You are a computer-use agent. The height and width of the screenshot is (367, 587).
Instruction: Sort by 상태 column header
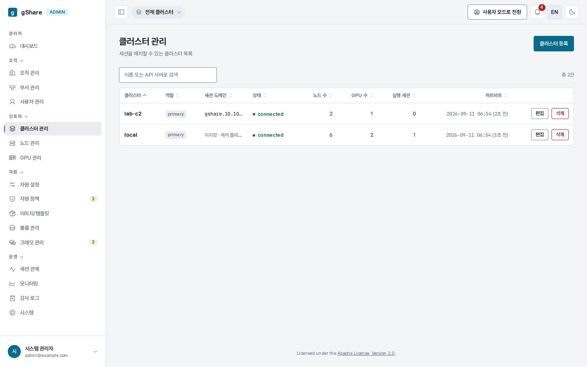(x=259, y=95)
